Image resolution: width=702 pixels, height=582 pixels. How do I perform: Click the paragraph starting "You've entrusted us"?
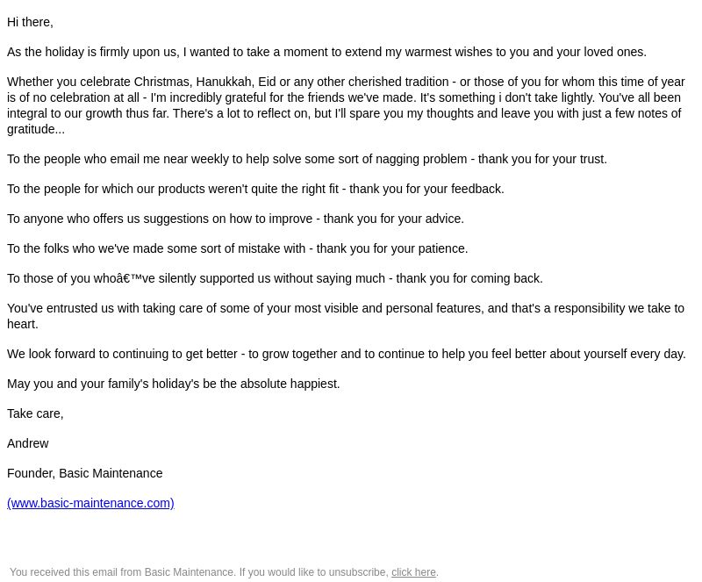pos(346,316)
